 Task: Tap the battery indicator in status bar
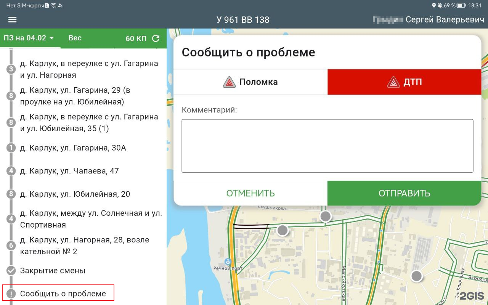461,5
